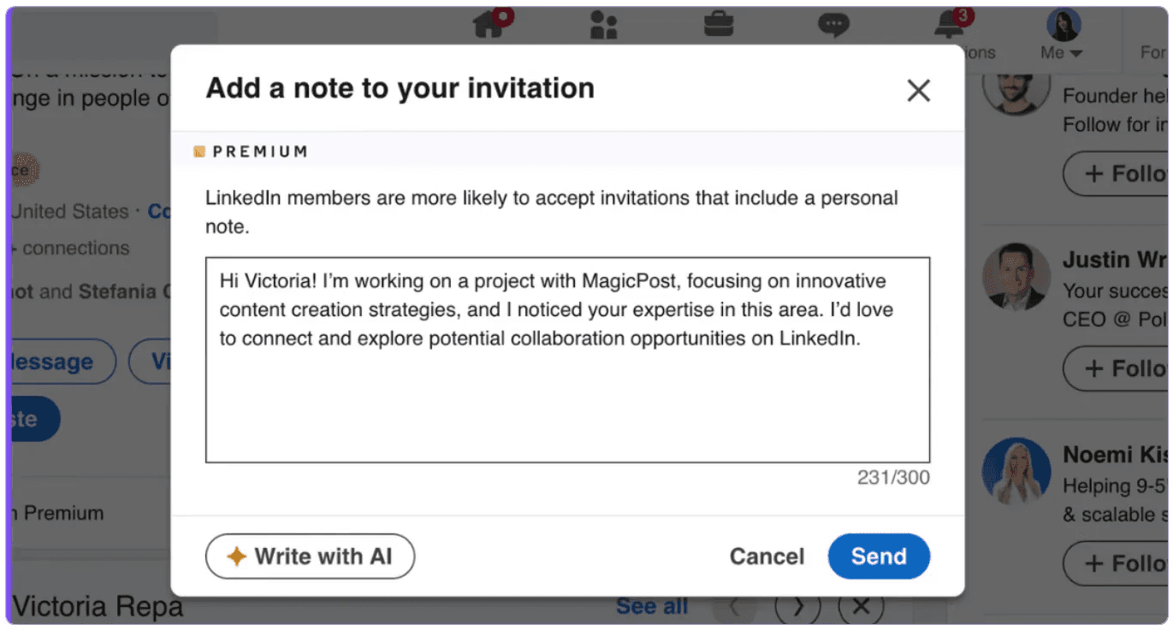Screen dimensions: 1173x630
Task: Close the Add a note dialog
Action: tap(918, 91)
